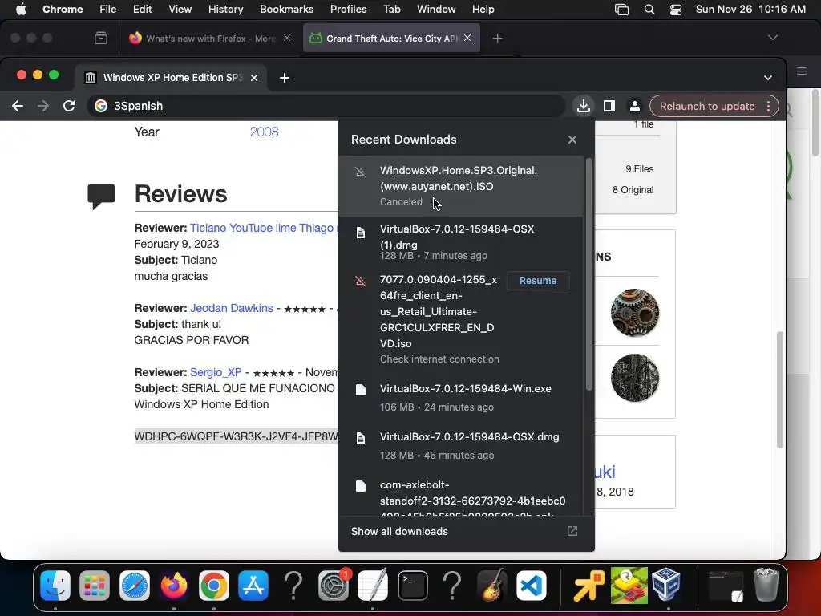The width and height of the screenshot is (821, 616).
Task: Click the gears thumbnail image
Action: coord(635,313)
